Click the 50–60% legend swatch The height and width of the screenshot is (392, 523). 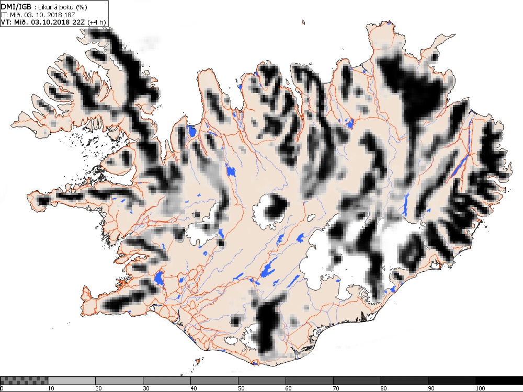262,381
